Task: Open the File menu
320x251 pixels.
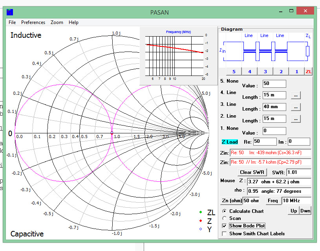Action: [12, 22]
